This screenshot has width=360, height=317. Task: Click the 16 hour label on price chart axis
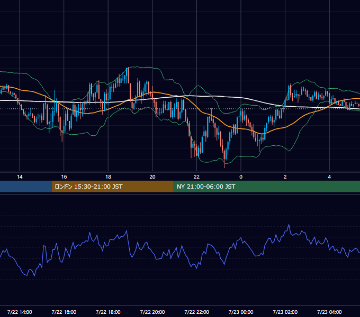tap(64, 177)
